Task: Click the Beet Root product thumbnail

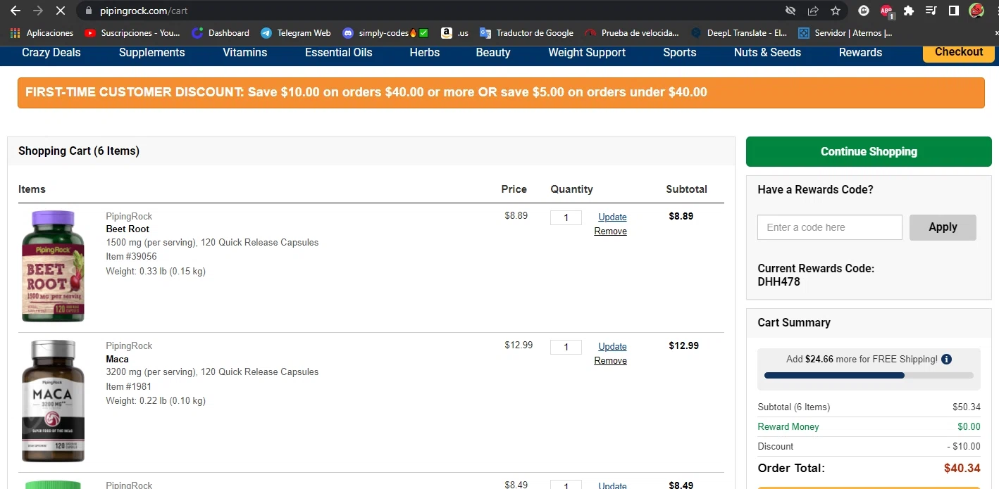Action: coord(53,266)
